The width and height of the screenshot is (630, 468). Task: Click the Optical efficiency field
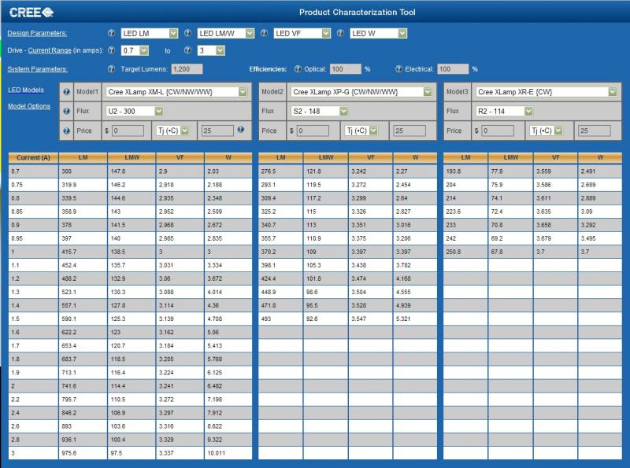click(x=346, y=69)
